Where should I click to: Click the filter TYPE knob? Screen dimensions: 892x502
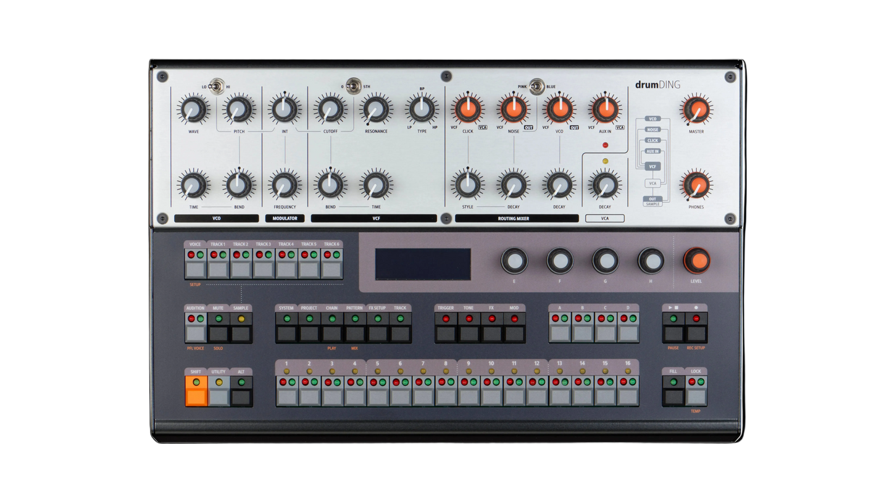(422, 110)
